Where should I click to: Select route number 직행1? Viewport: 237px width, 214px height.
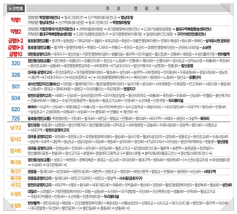(16, 20)
